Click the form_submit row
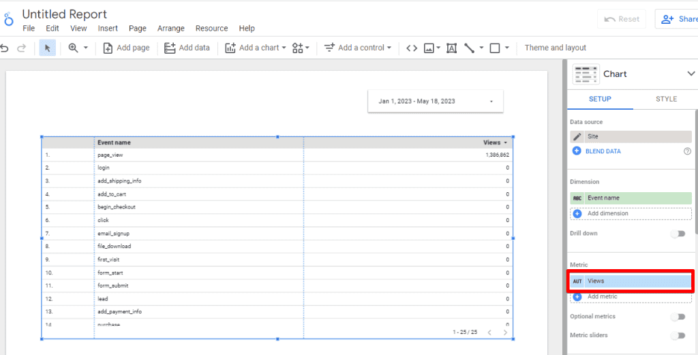 click(277, 285)
